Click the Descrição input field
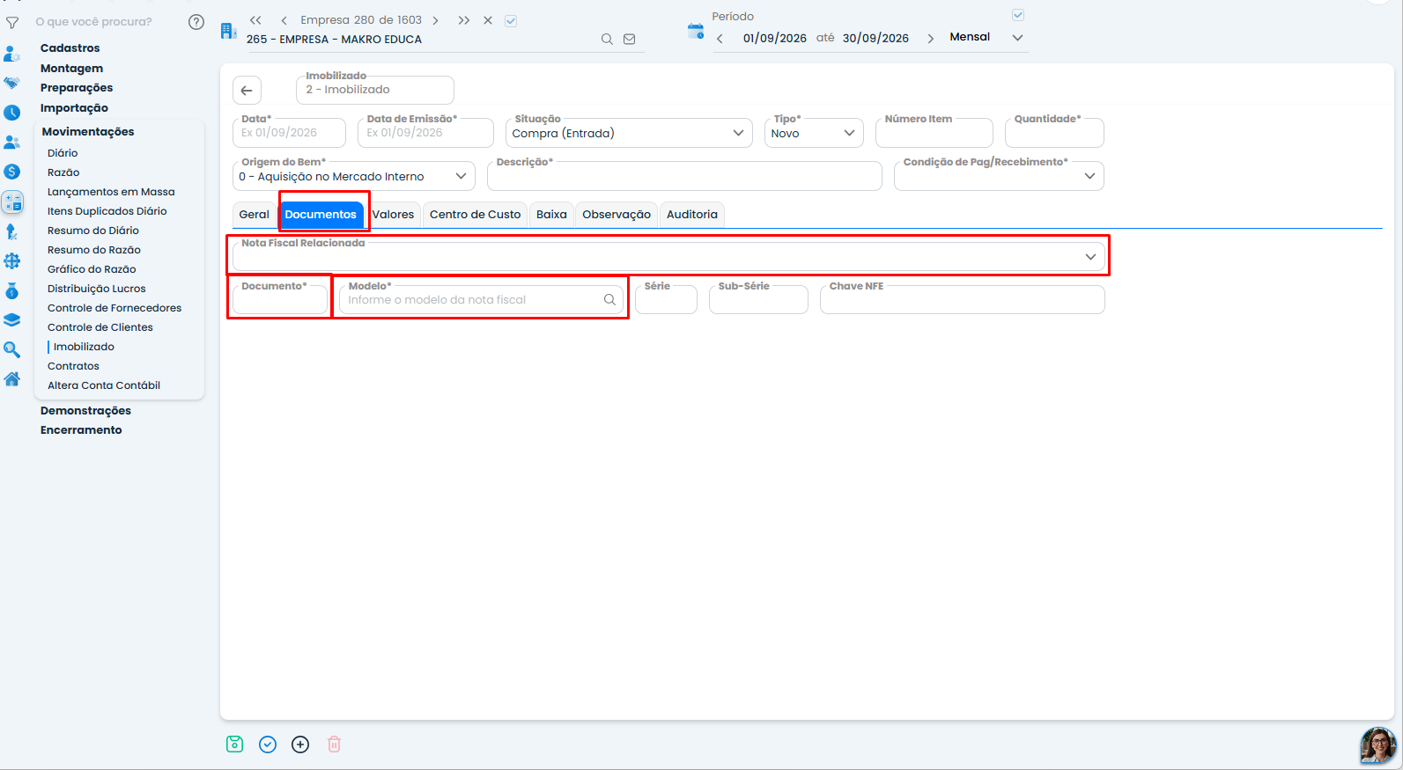This screenshot has width=1403, height=770. (684, 176)
